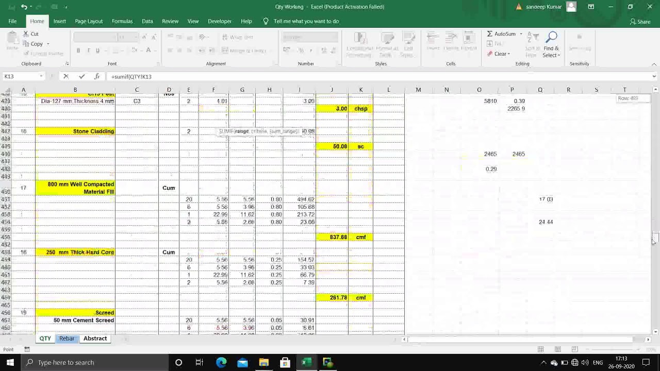Collapse the ribbon with the chevron

[x=654, y=64]
